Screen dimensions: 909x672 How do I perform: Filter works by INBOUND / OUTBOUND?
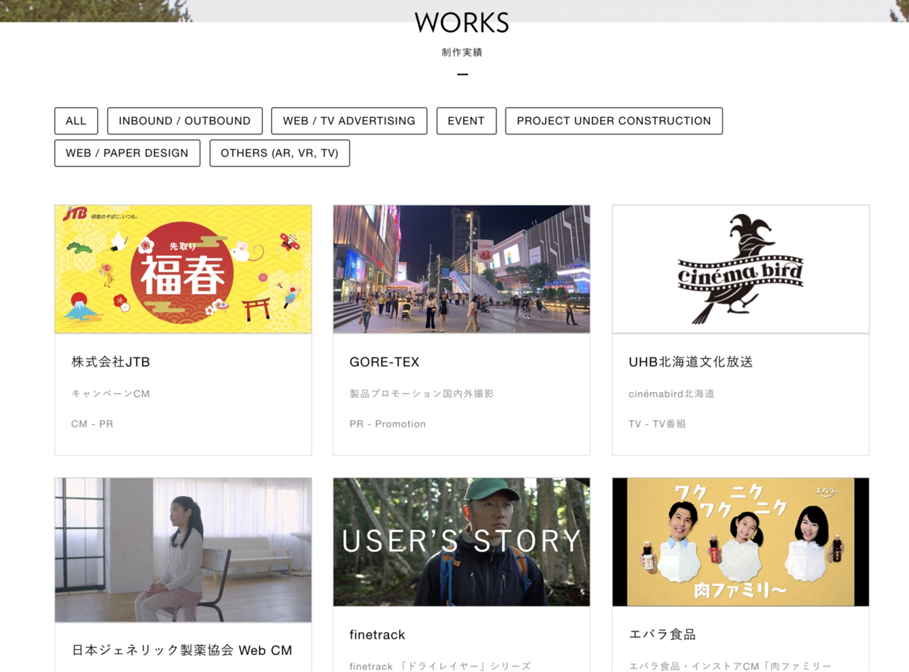pos(185,121)
